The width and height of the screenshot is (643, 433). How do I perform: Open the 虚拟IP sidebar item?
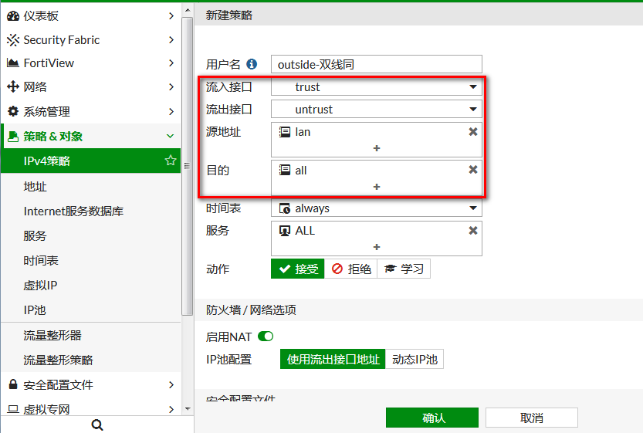(41, 285)
